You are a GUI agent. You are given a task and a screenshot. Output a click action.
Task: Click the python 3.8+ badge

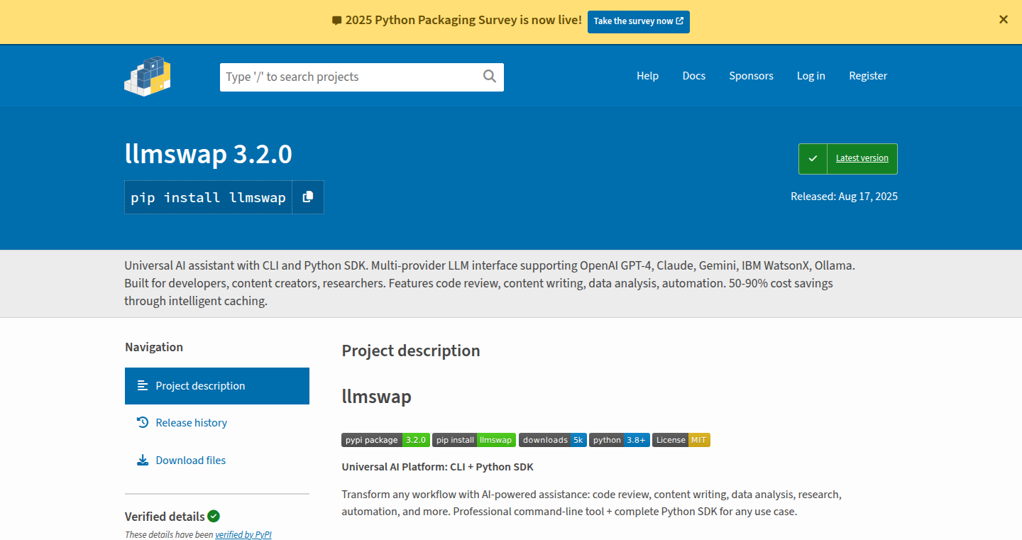[620, 440]
